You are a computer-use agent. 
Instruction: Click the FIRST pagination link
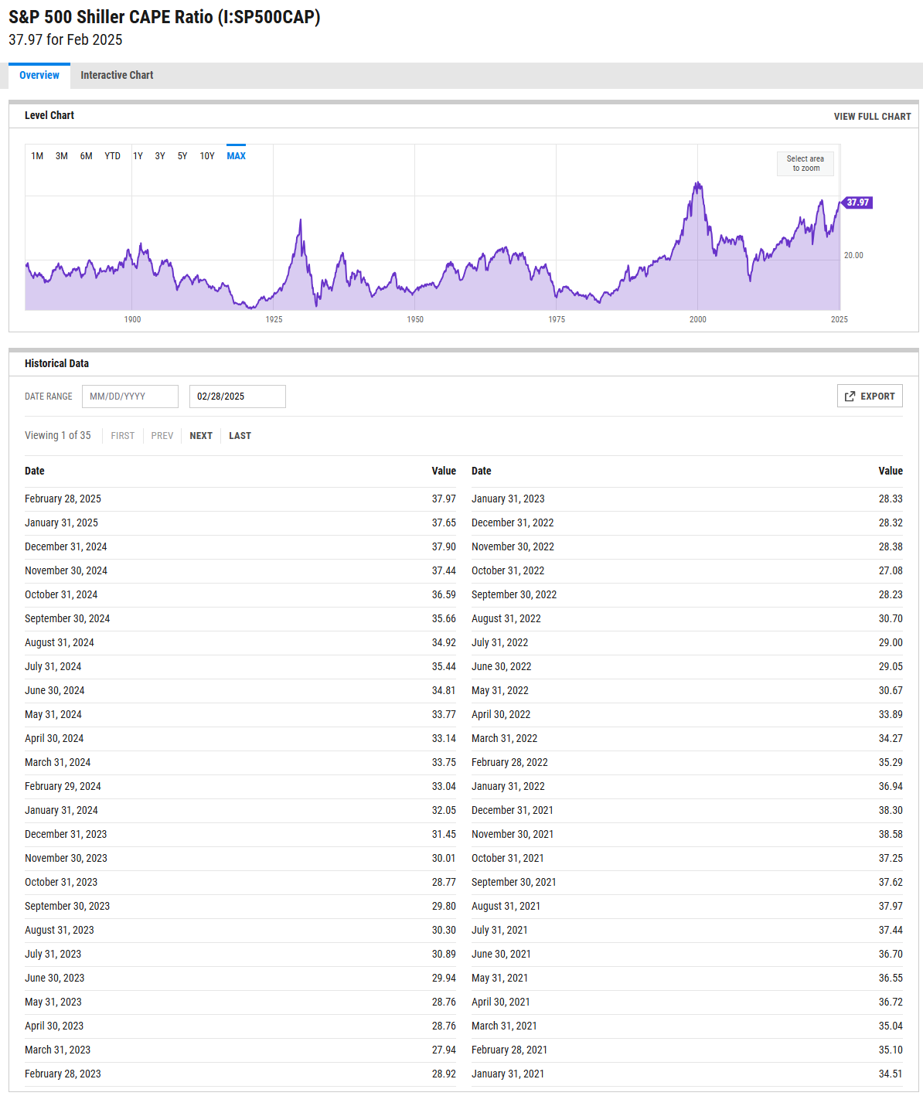coord(123,436)
